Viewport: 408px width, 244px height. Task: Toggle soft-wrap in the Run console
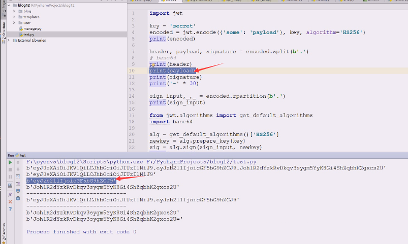coord(18,176)
